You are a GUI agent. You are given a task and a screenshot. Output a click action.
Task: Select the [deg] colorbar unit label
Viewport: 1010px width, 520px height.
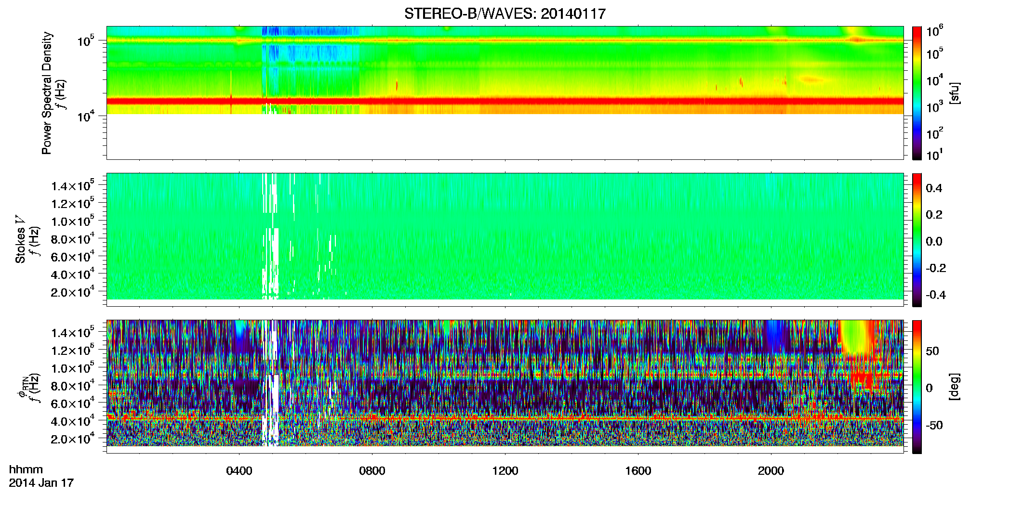955,387
